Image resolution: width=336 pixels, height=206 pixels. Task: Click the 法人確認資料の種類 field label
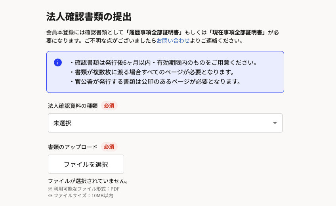(73, 106)
